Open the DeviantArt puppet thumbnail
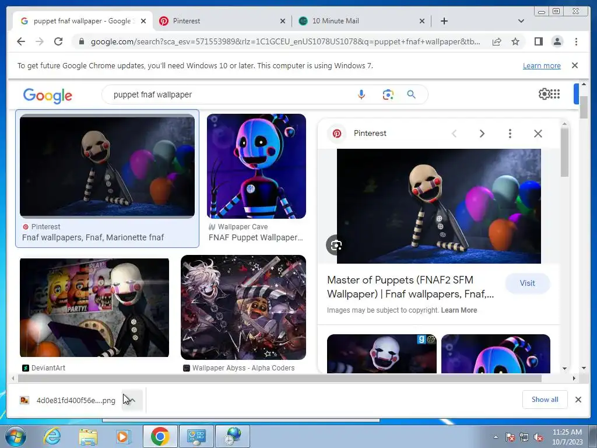This screenshot has height=448, width=597. 94,308
